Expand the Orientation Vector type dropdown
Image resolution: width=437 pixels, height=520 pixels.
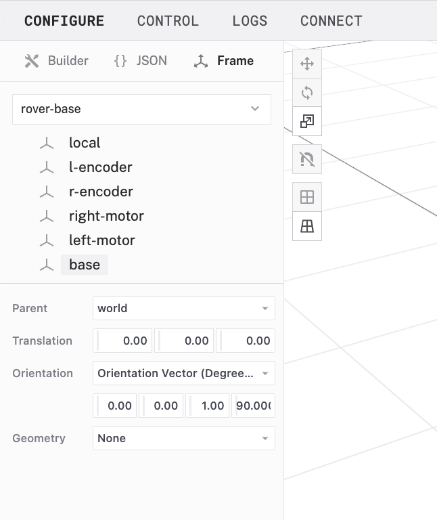[x=183, y=373]
